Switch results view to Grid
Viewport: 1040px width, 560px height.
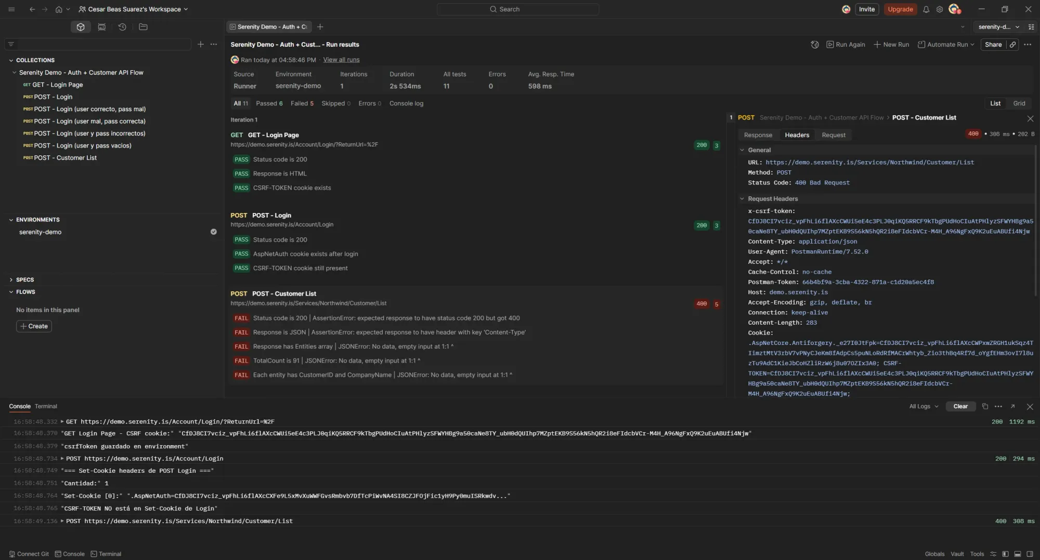(x=1019, y=103)
